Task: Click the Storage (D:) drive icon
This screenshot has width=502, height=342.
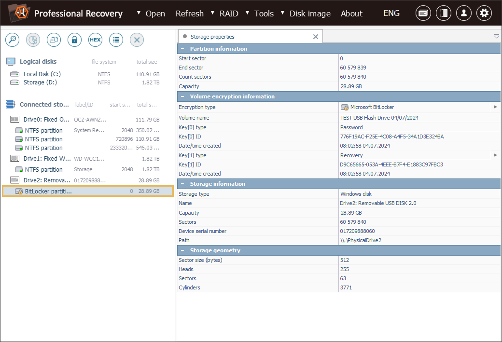Action: point(15,82)
